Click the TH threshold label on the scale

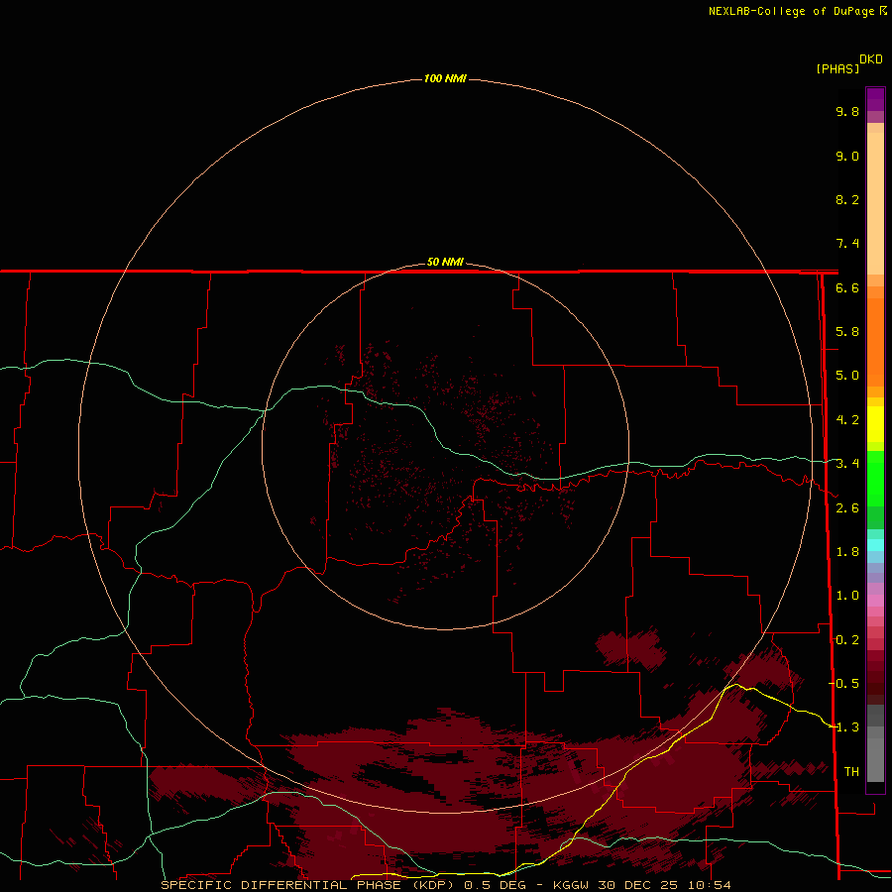pos(851,772)
